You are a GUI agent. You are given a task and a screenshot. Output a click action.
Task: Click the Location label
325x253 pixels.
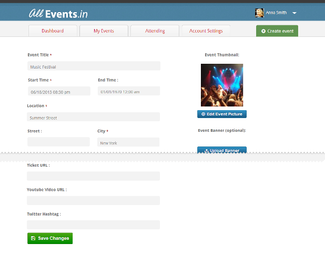pyautogui.click(x=36, y=106)
